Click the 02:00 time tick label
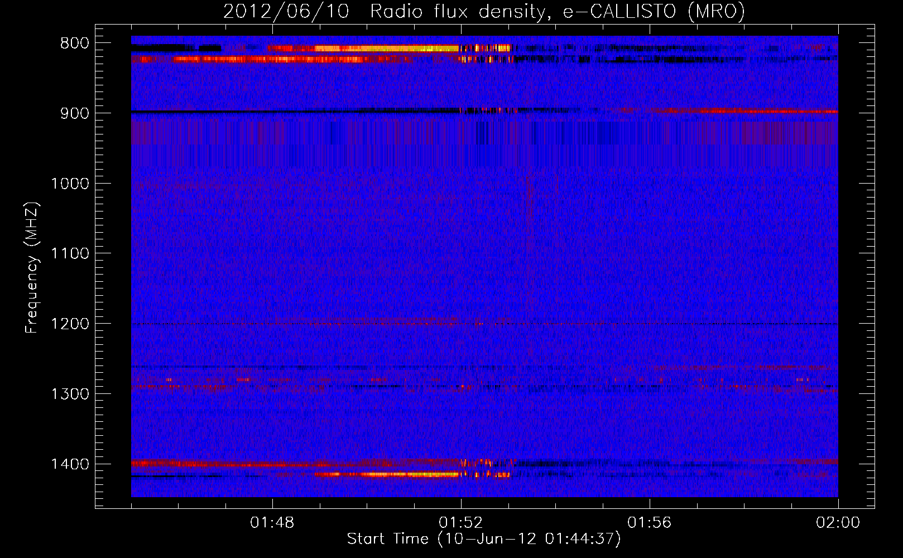 coord(838,523)
